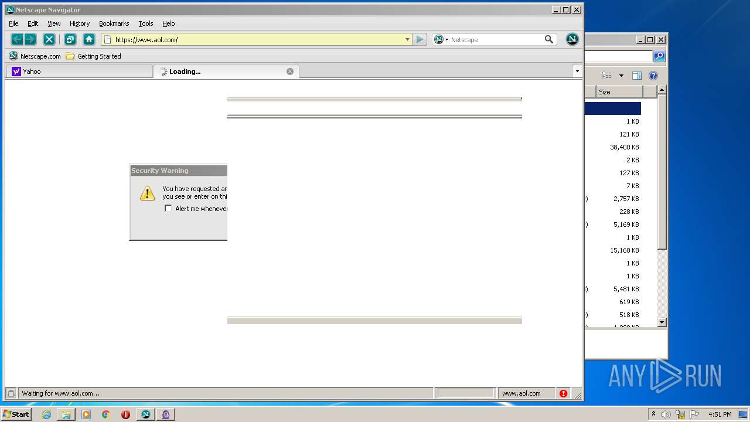The height and width of the screenshot is (422, 750).
Task: Click the www.aol.com status bar domain
Action: (521, 393)
